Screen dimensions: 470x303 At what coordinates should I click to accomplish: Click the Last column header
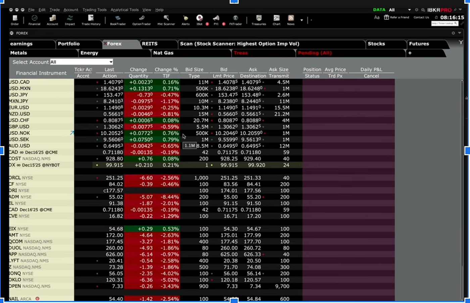click(109, 69)
